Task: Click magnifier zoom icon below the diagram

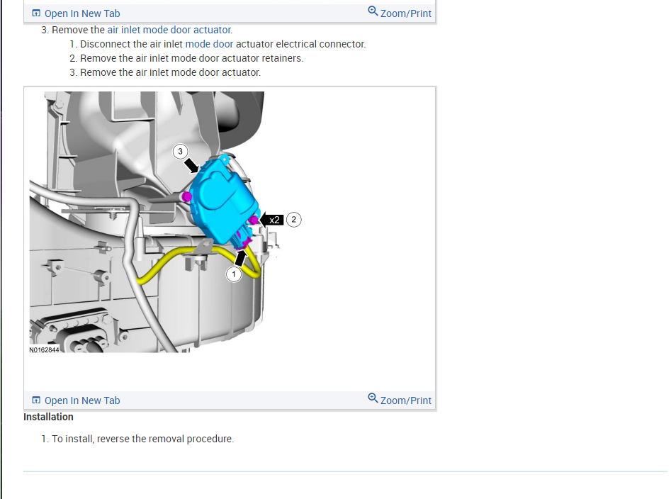Action: 373,398
